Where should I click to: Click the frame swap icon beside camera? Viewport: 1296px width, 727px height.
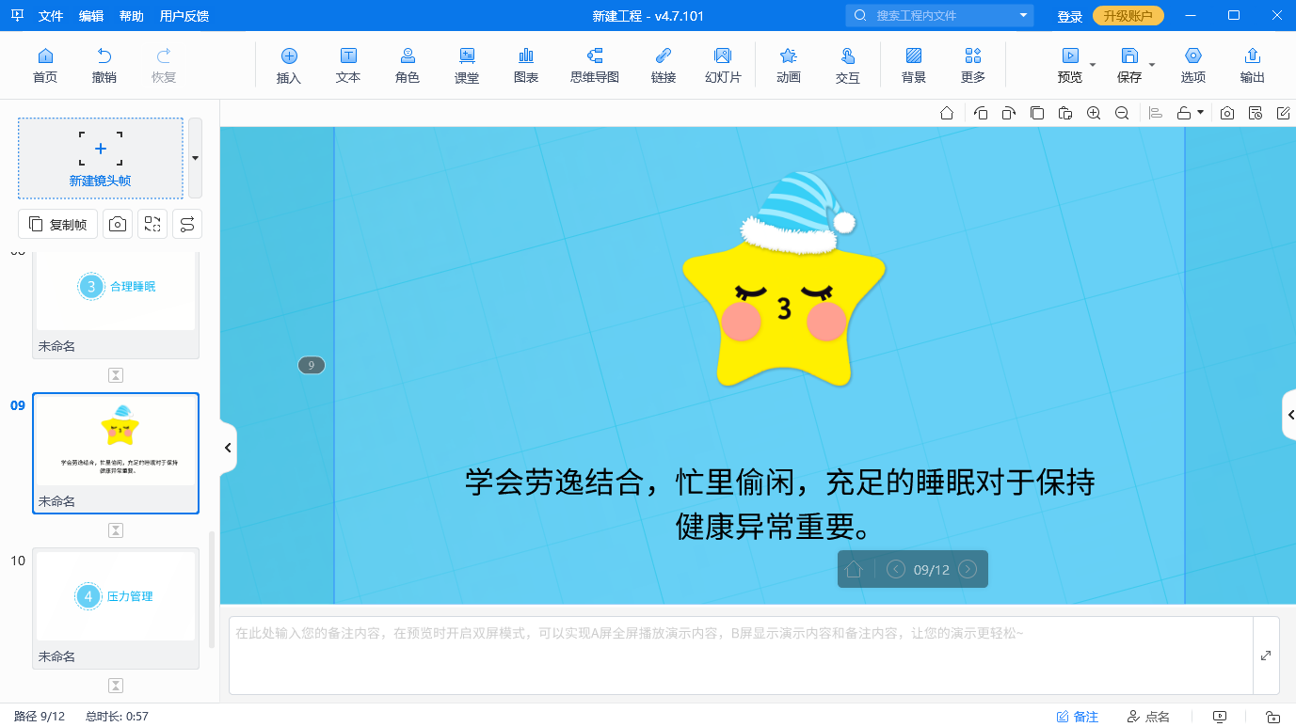click(152, 224)
